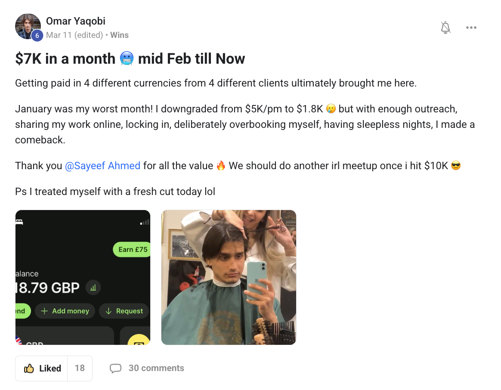
Task: Open the 30 comments link
Action: [156, 368]
